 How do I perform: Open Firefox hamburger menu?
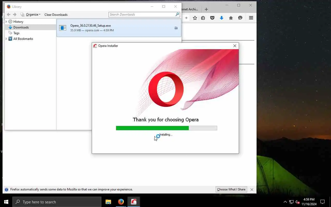point(251,18)
